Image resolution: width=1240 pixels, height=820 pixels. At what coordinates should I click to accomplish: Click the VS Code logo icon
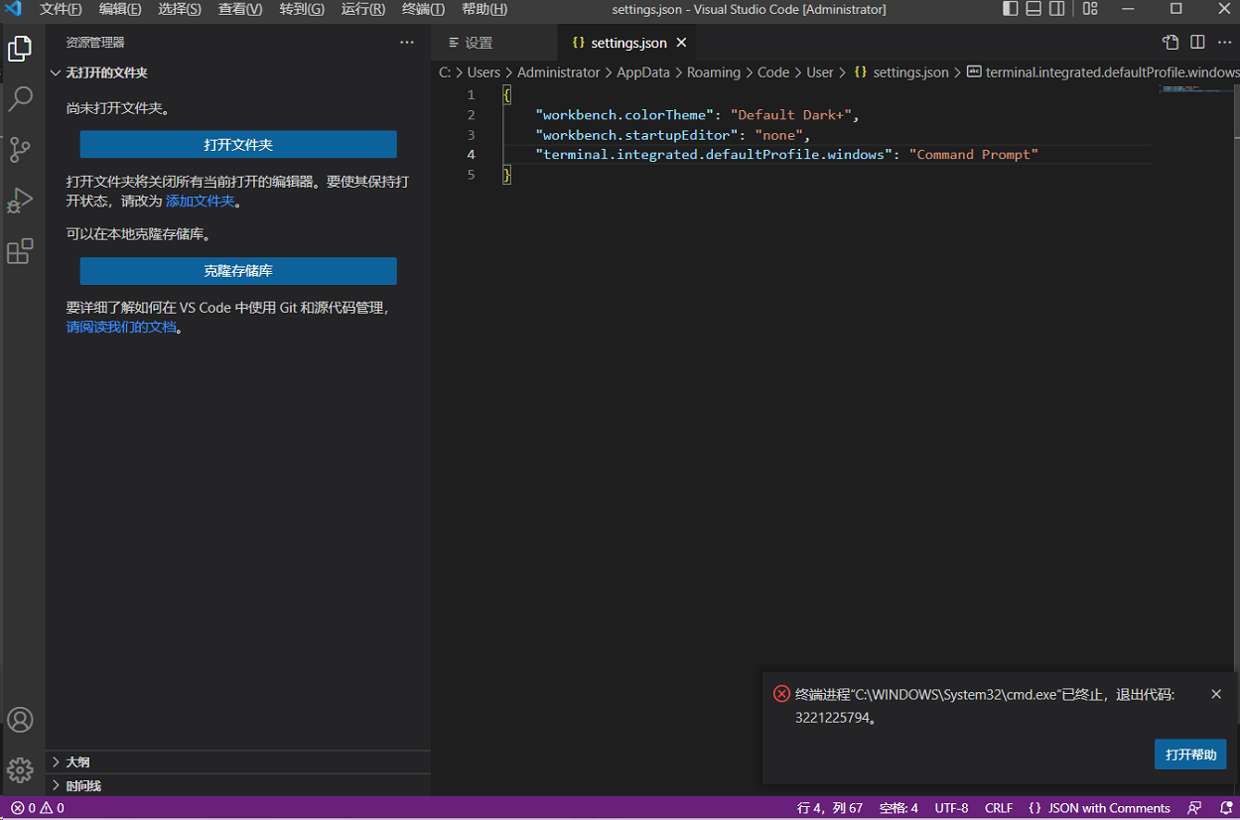[13, 9]
